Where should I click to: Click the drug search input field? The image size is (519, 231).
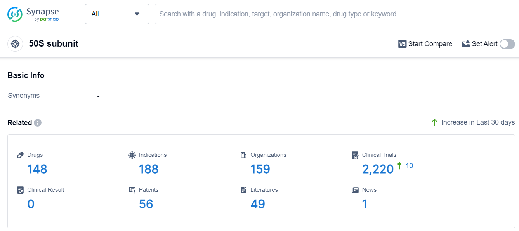[334, 14]
